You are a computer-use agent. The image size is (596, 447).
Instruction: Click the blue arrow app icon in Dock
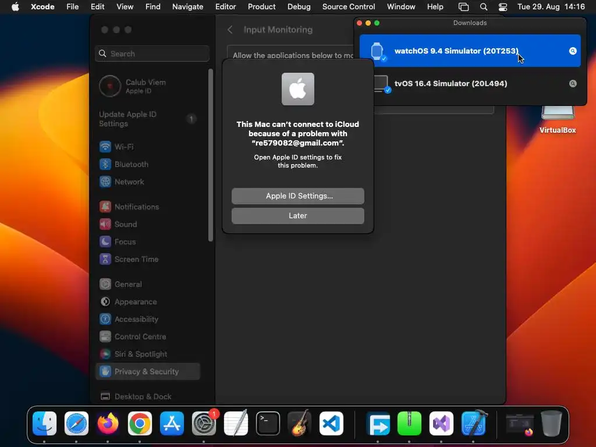click(x=378, y=423)
